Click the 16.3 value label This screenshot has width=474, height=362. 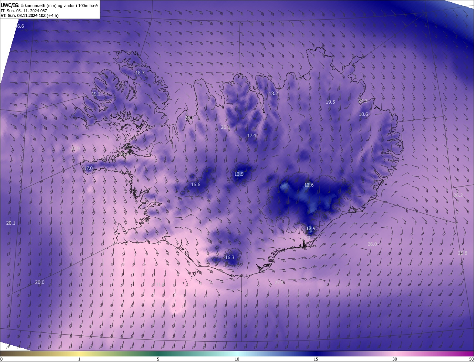pos(230,257)
